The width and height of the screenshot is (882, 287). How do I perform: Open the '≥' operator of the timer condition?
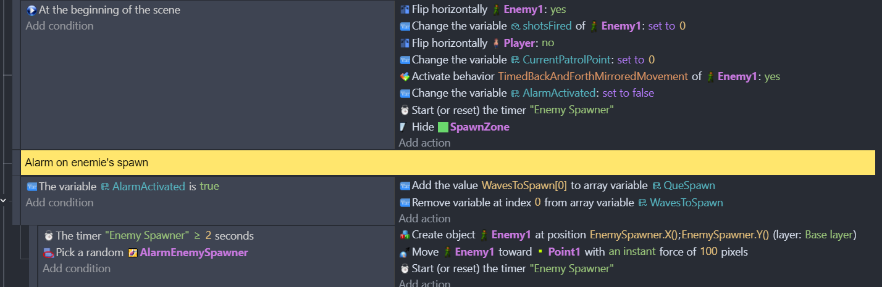tap(198, 236)
